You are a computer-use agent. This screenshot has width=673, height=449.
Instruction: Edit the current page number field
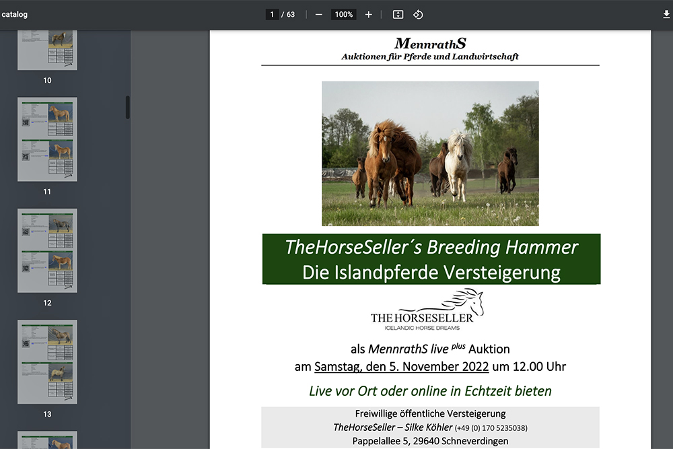272,15
